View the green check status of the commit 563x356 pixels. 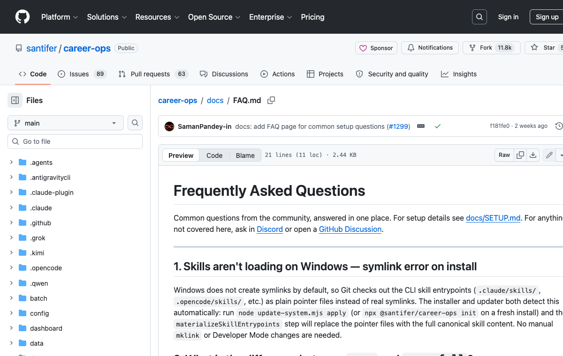tap(438, 126)
